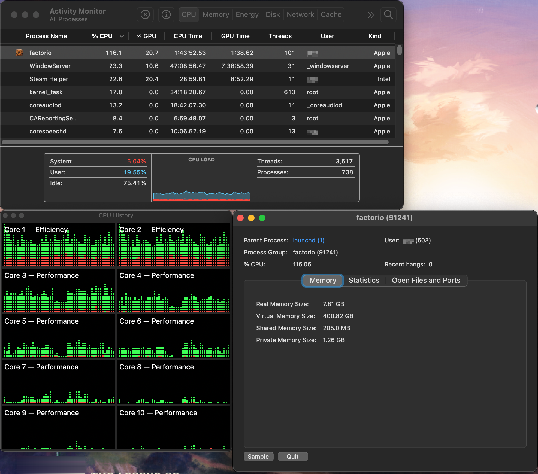Click the Quit button

(292, 457)
